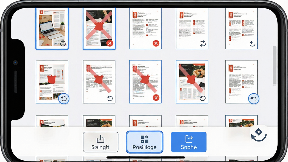
Task: Select the fourth page thumbnail in the first row
Action: [192, 28]
